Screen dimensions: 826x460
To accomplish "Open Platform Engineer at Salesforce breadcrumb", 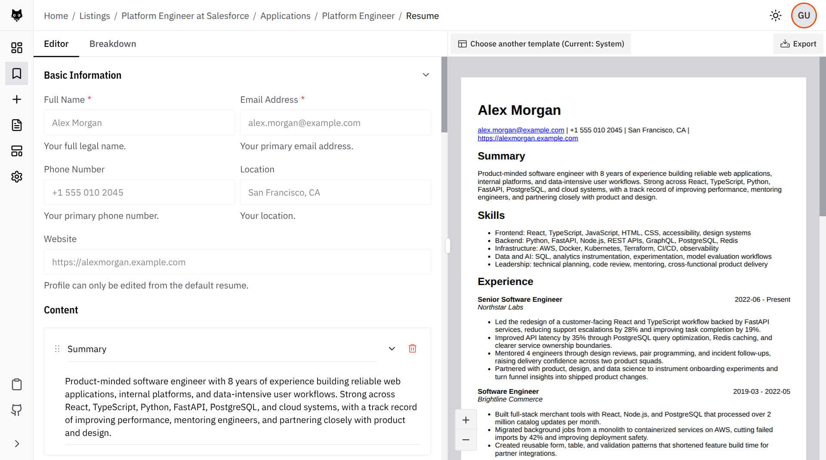I will tap(185, 16).
